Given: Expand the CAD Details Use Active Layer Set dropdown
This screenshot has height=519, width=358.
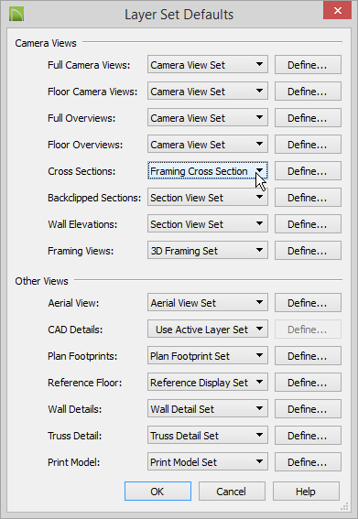Looking at the screenshot, I should 208,329.
